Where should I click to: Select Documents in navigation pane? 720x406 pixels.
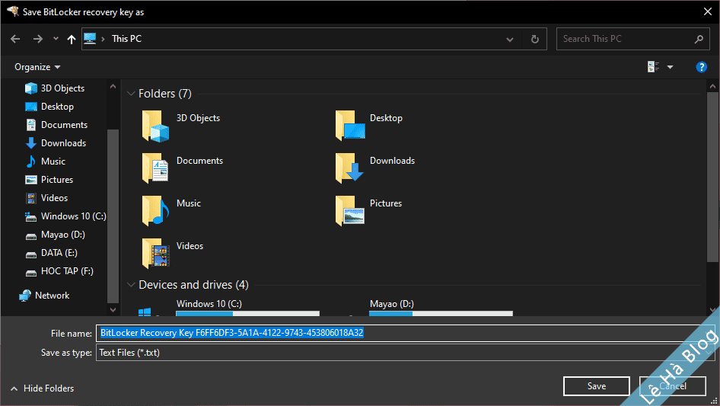coord(56,125)
